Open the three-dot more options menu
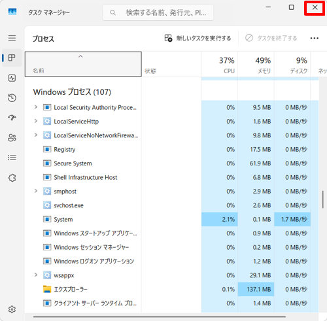 tap(314, 38)
